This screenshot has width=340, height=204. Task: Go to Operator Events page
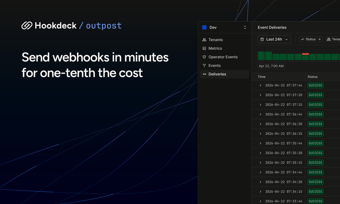pyautogui.click(x=223, y=57)
